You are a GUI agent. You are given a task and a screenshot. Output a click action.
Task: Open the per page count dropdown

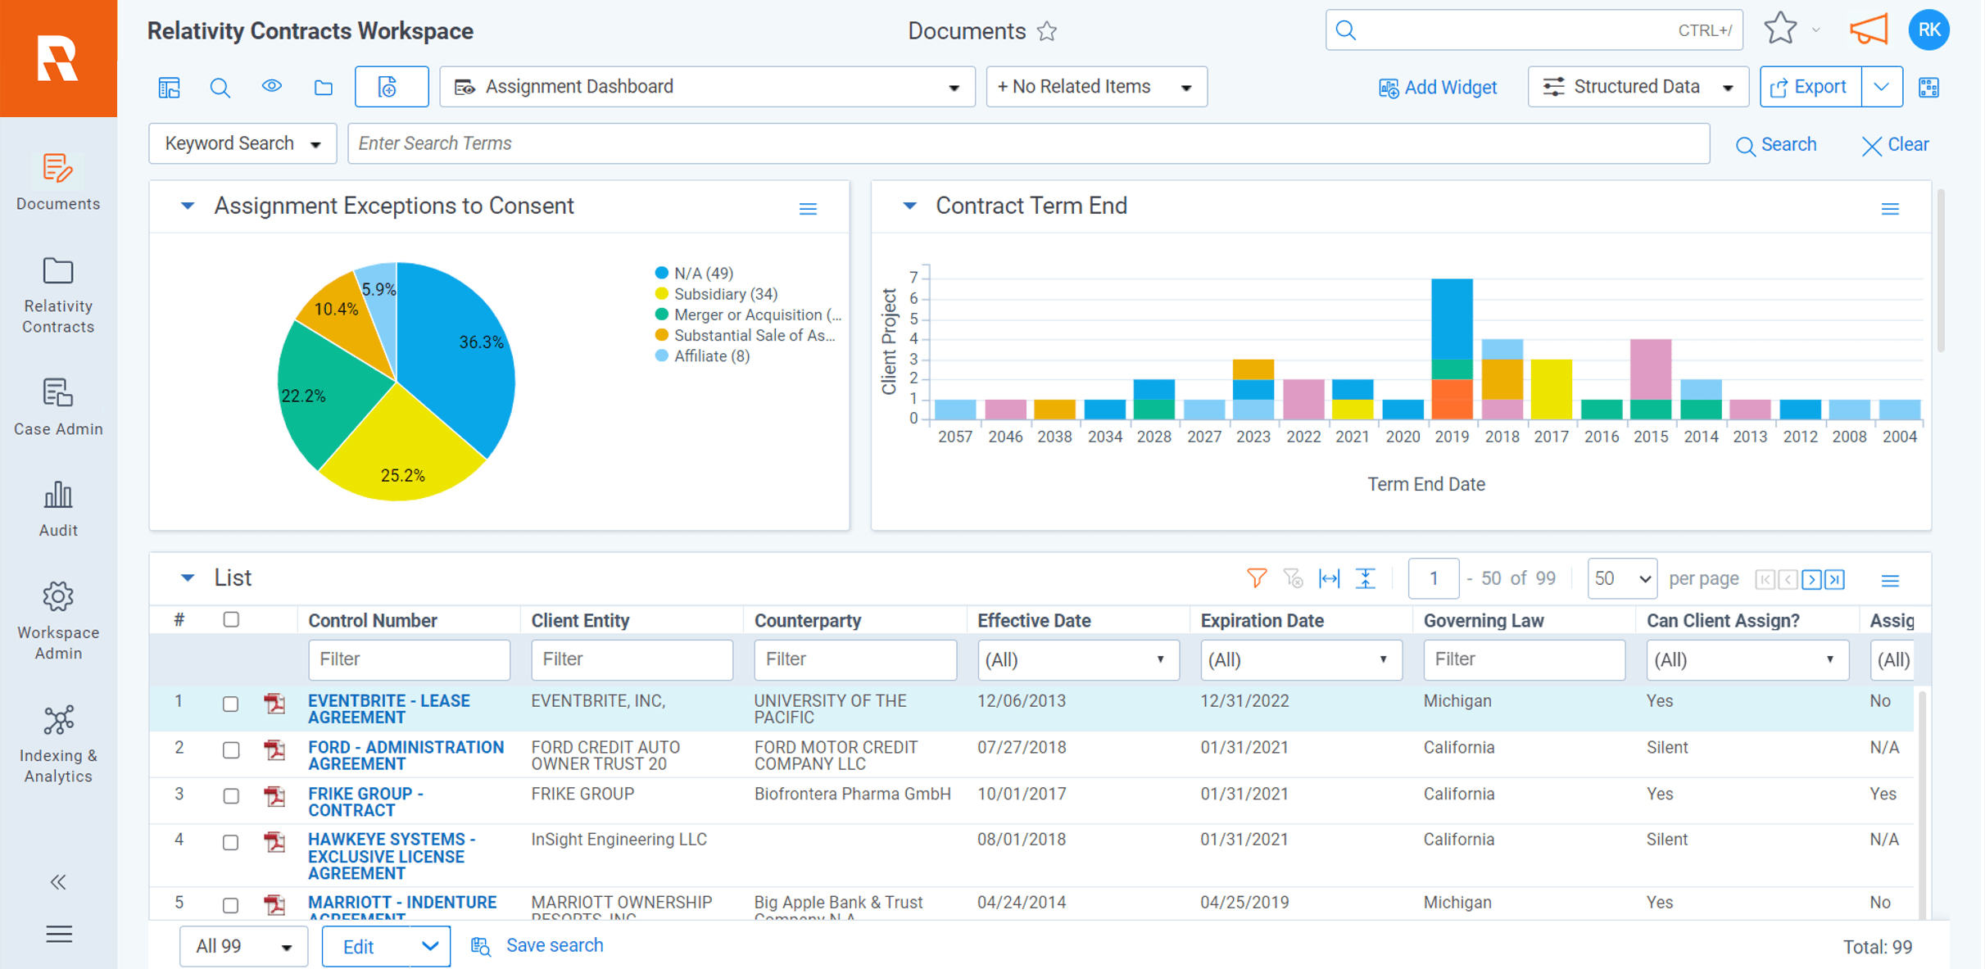1620,578
